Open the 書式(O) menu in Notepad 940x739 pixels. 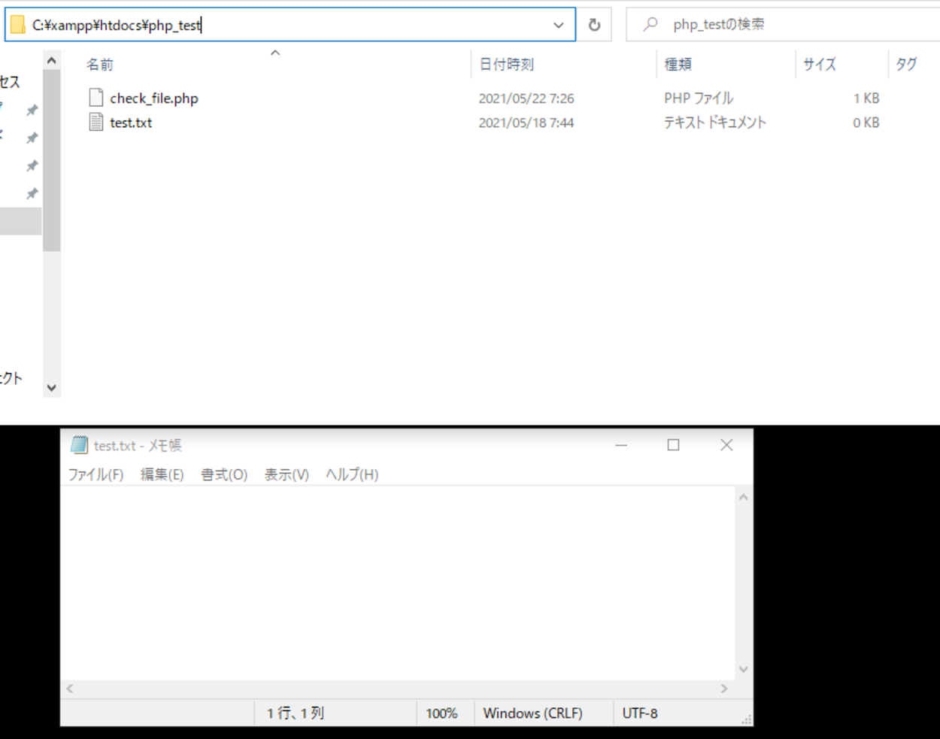[224, 474]
